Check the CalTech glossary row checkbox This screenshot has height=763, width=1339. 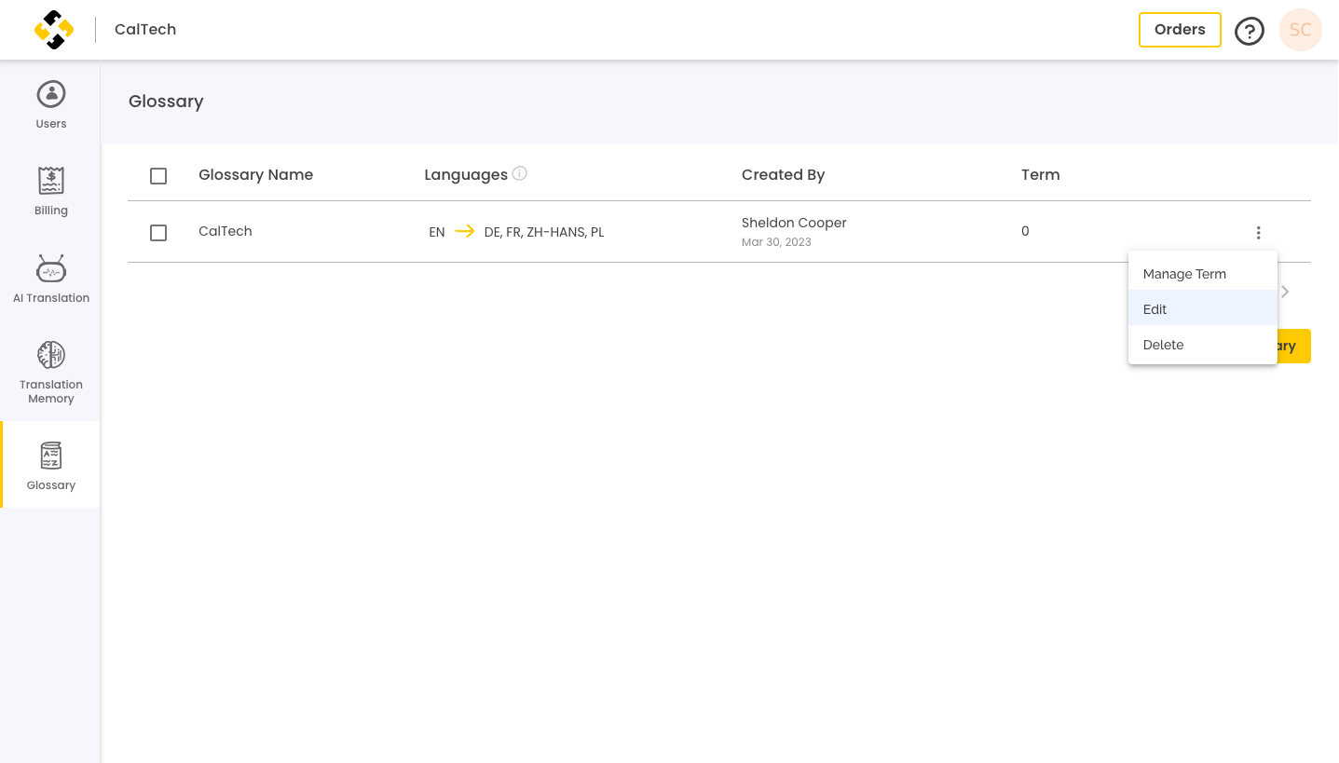click(x=158, y=233)
